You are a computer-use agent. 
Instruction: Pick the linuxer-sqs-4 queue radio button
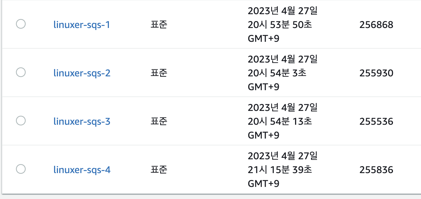(x=21, y=169)
